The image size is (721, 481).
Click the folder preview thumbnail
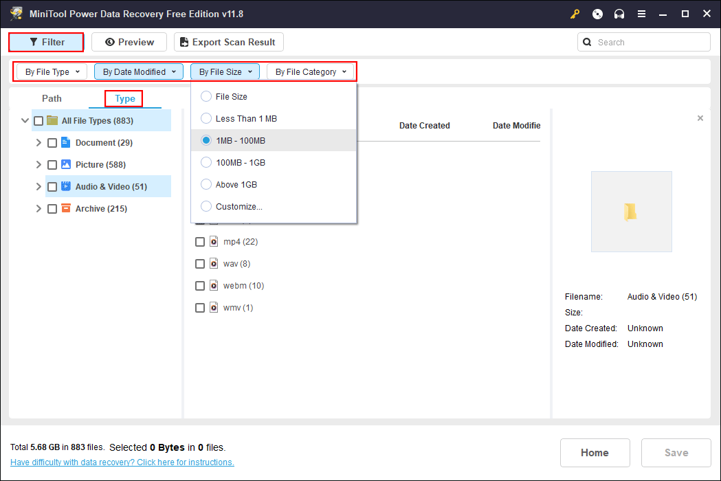(631, 212)
